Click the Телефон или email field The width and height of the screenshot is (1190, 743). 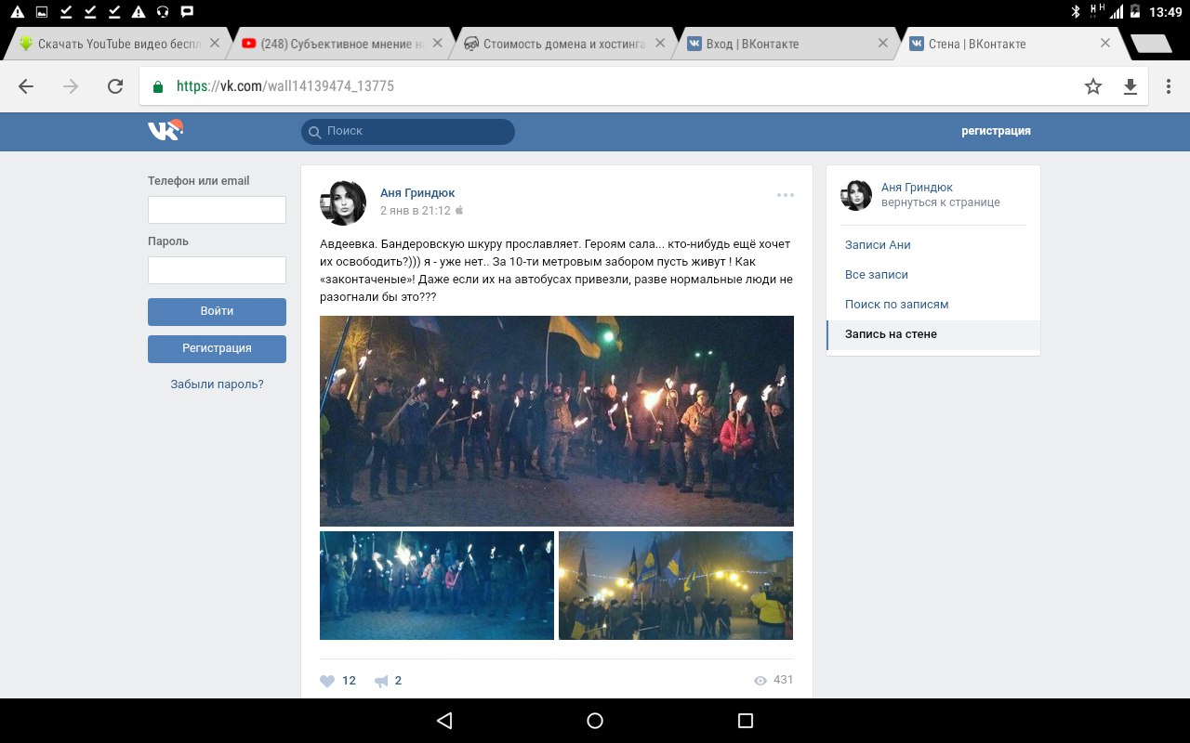(217, 210)
